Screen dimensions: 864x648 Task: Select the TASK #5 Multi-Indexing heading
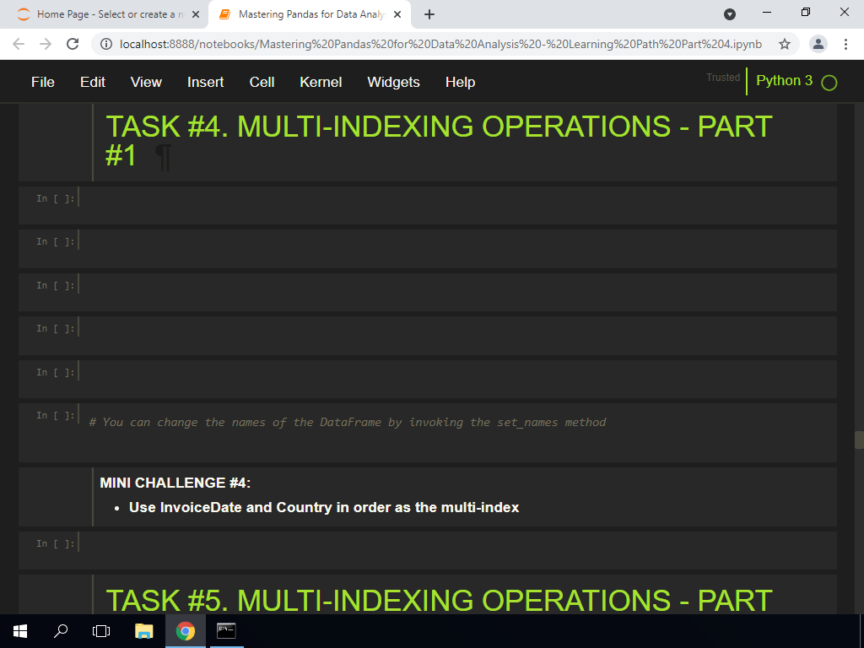pos(439,601)
